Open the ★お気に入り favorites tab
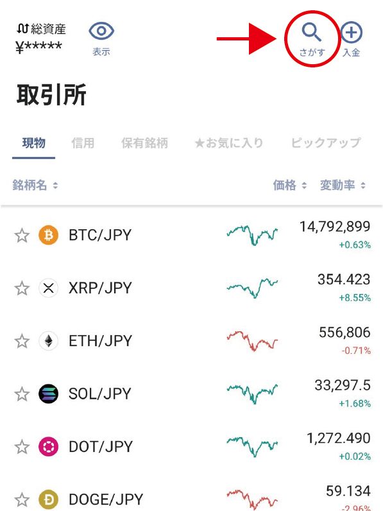The width and height of the screenshot is (383, 511). (228, 143)
